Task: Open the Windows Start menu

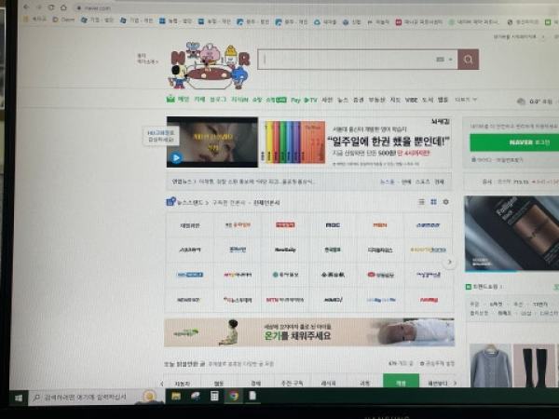Action: click(19, 398)
